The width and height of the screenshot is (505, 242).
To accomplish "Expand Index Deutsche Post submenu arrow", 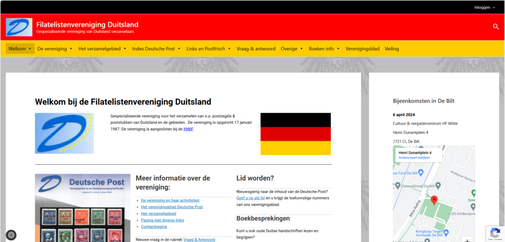I will pyautogui.click(x=179, y=49).
